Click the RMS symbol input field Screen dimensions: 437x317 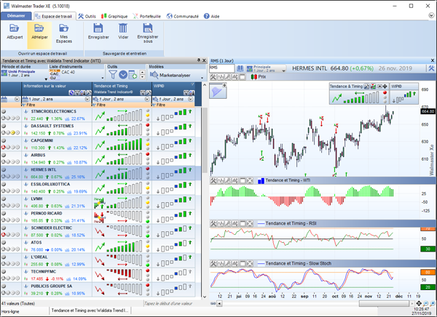pyautogui.click(x=222, y=68)
